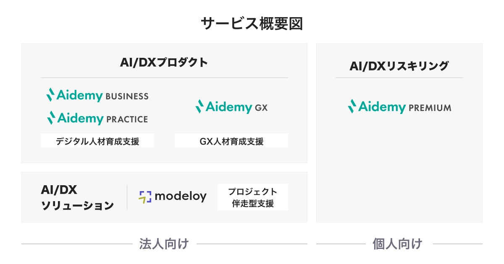Click the Aidemy GX logo mark
The height and width of the screenshot is (264, 504).
click(199, 106)
